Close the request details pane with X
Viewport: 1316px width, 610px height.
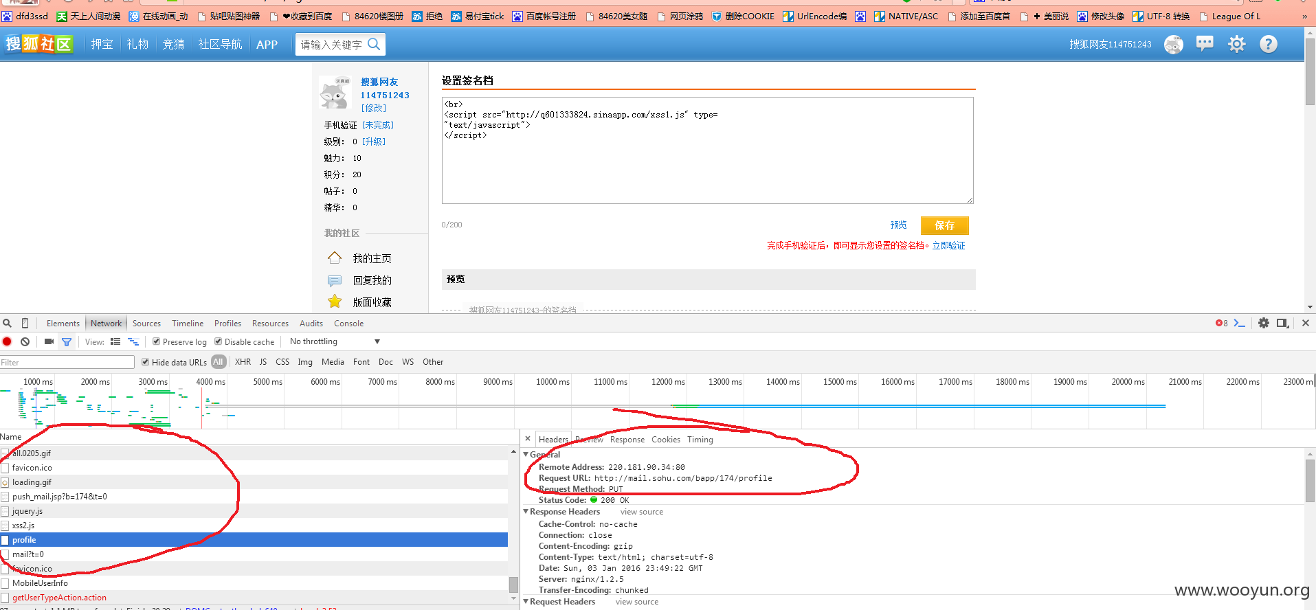(528, 438)
